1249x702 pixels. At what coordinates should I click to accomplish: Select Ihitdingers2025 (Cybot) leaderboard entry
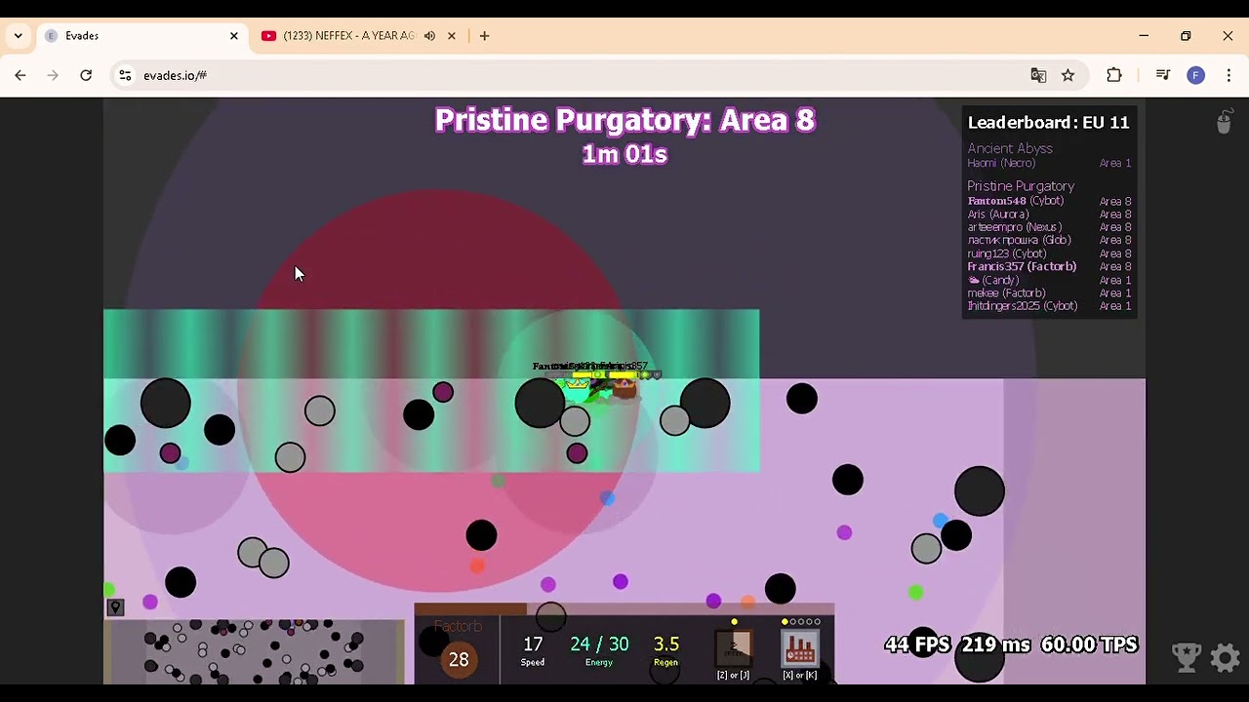[1049, 306]
